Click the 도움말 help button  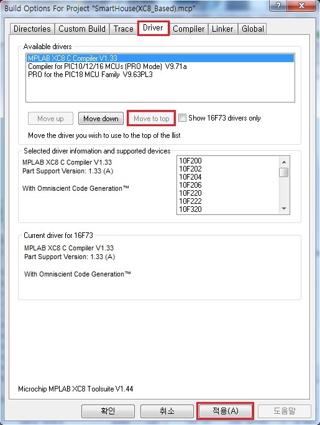[x=284, y=411]
